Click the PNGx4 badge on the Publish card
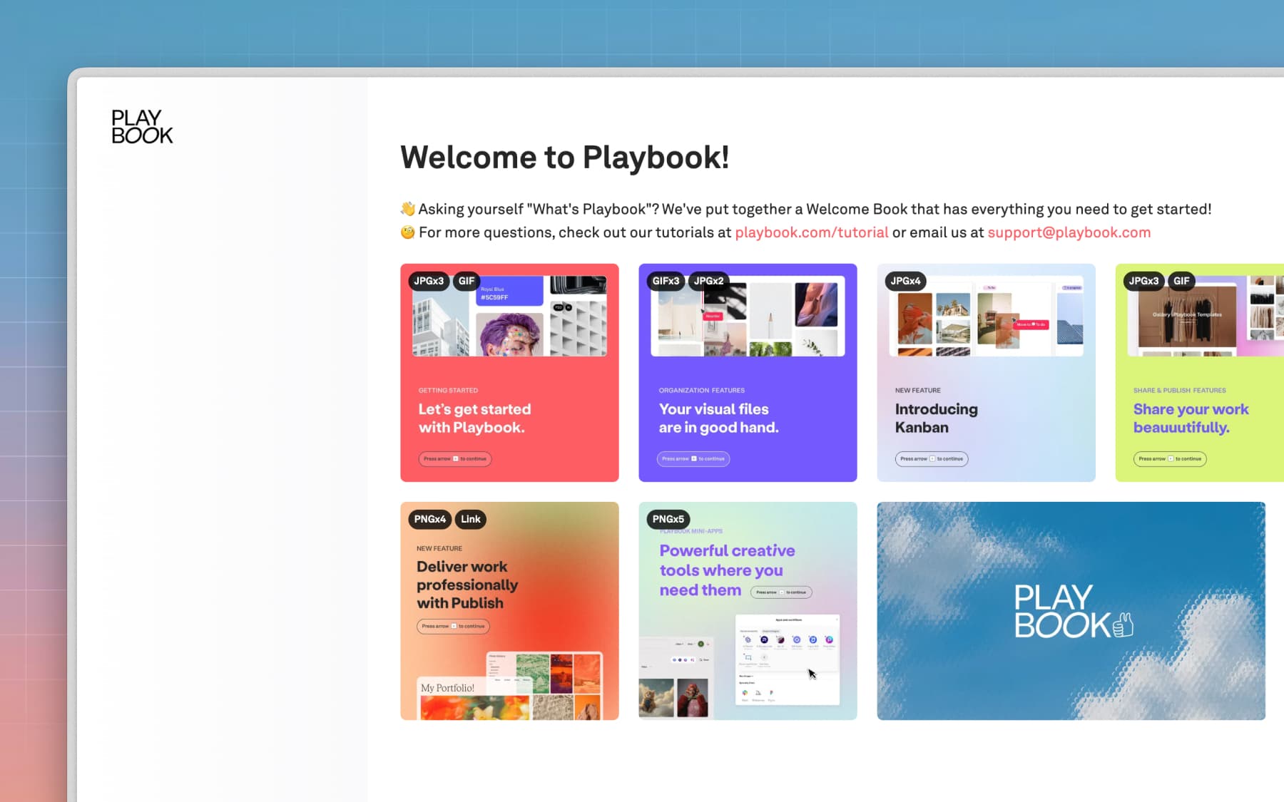The height and width of the screenshot is (802, 1284). pos(429,520)
